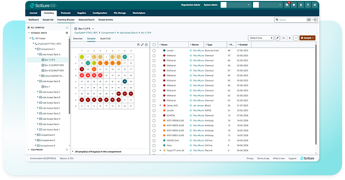This screenshot has height=180, width=345.
Task: Click the Box 3 | ELBNXT1009 box icon
Action: pos(43,65)
